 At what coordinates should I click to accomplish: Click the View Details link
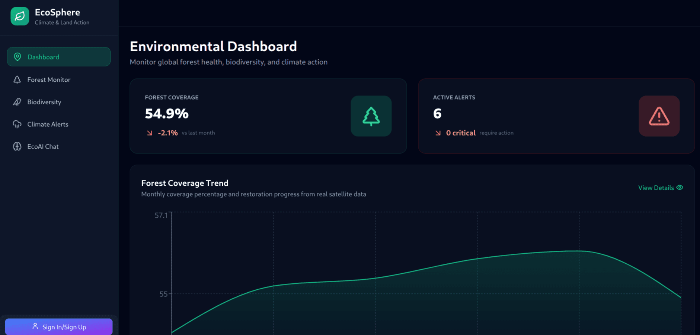(x=656, y=188)
